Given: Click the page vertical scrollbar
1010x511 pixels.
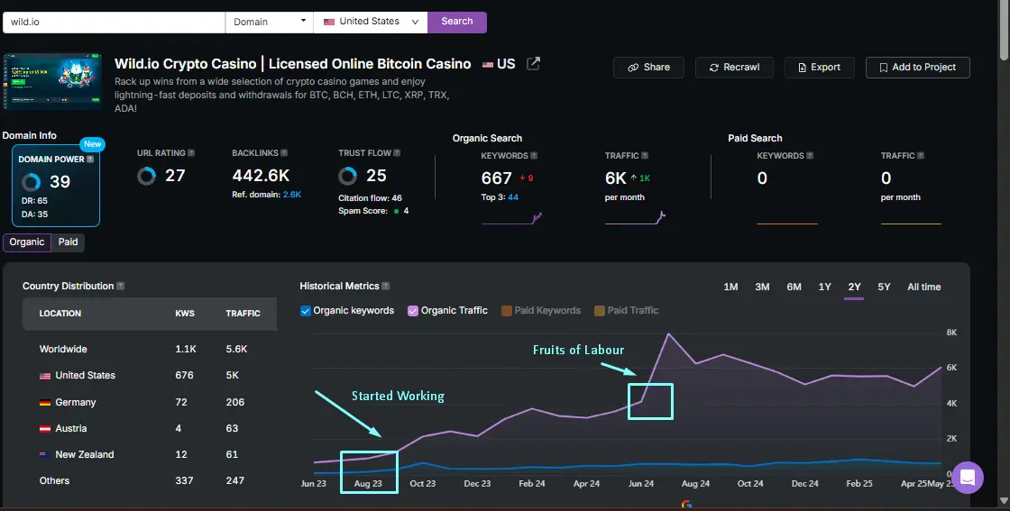Looking at the screenshot, I should click(1005, 32).
